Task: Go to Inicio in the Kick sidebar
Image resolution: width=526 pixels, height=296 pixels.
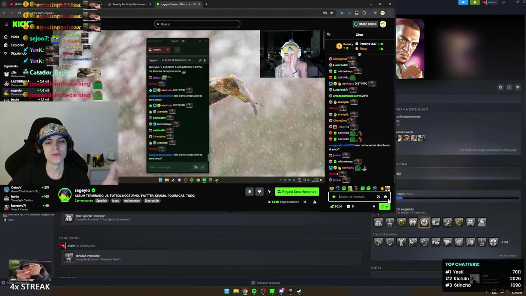Action: (12, 37)
